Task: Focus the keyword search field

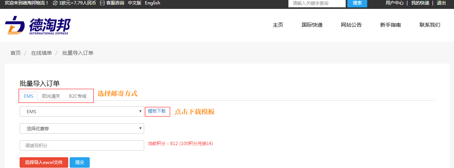Action: 317,3
